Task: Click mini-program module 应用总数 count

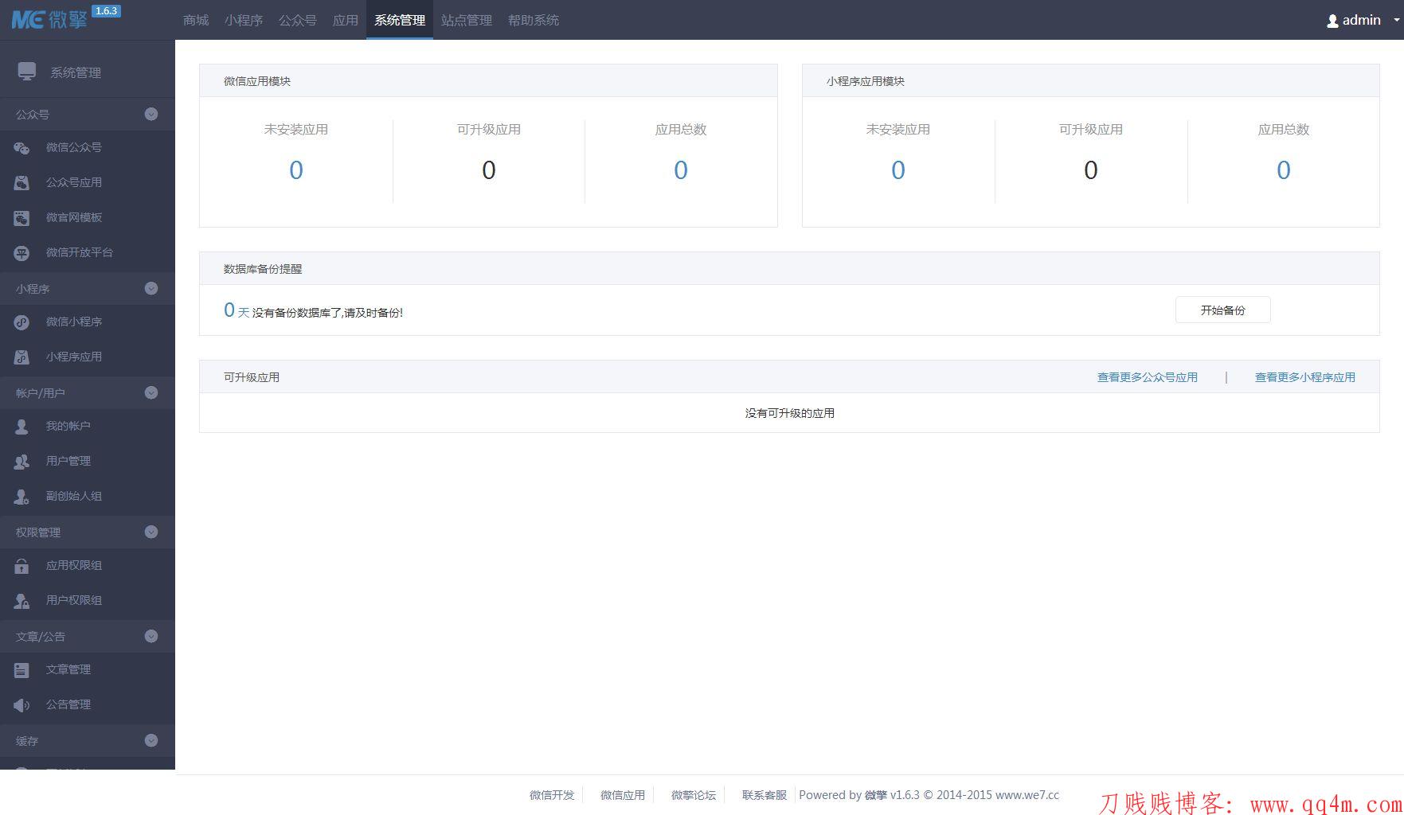Action: 1284,170
